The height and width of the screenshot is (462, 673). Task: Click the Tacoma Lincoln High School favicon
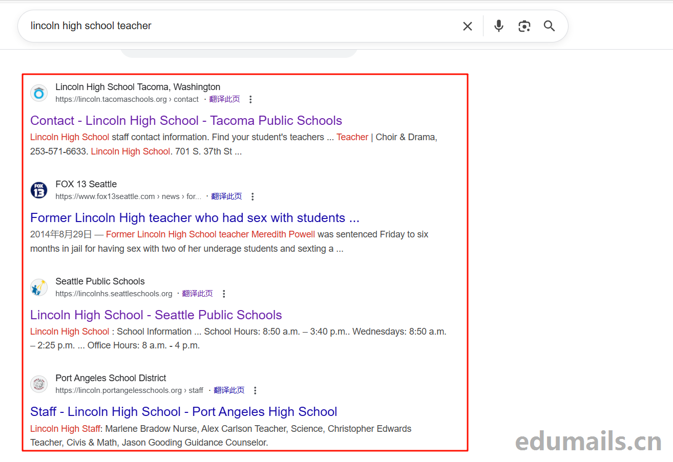[39, 93]
